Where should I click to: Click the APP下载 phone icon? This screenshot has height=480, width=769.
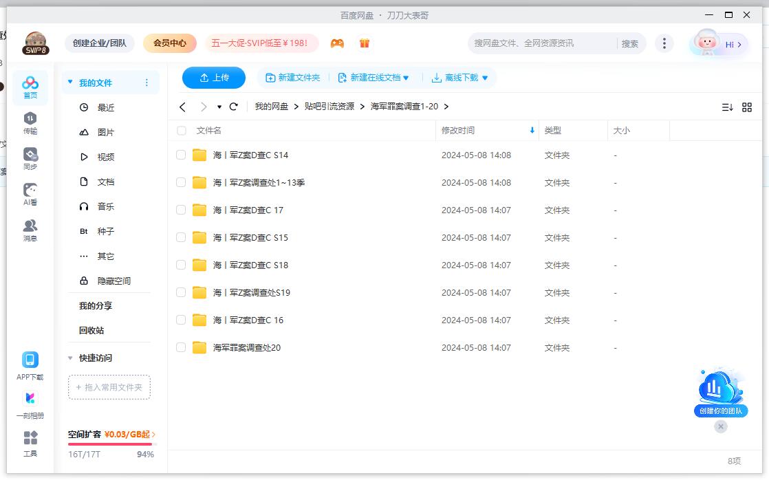point(30,360)
